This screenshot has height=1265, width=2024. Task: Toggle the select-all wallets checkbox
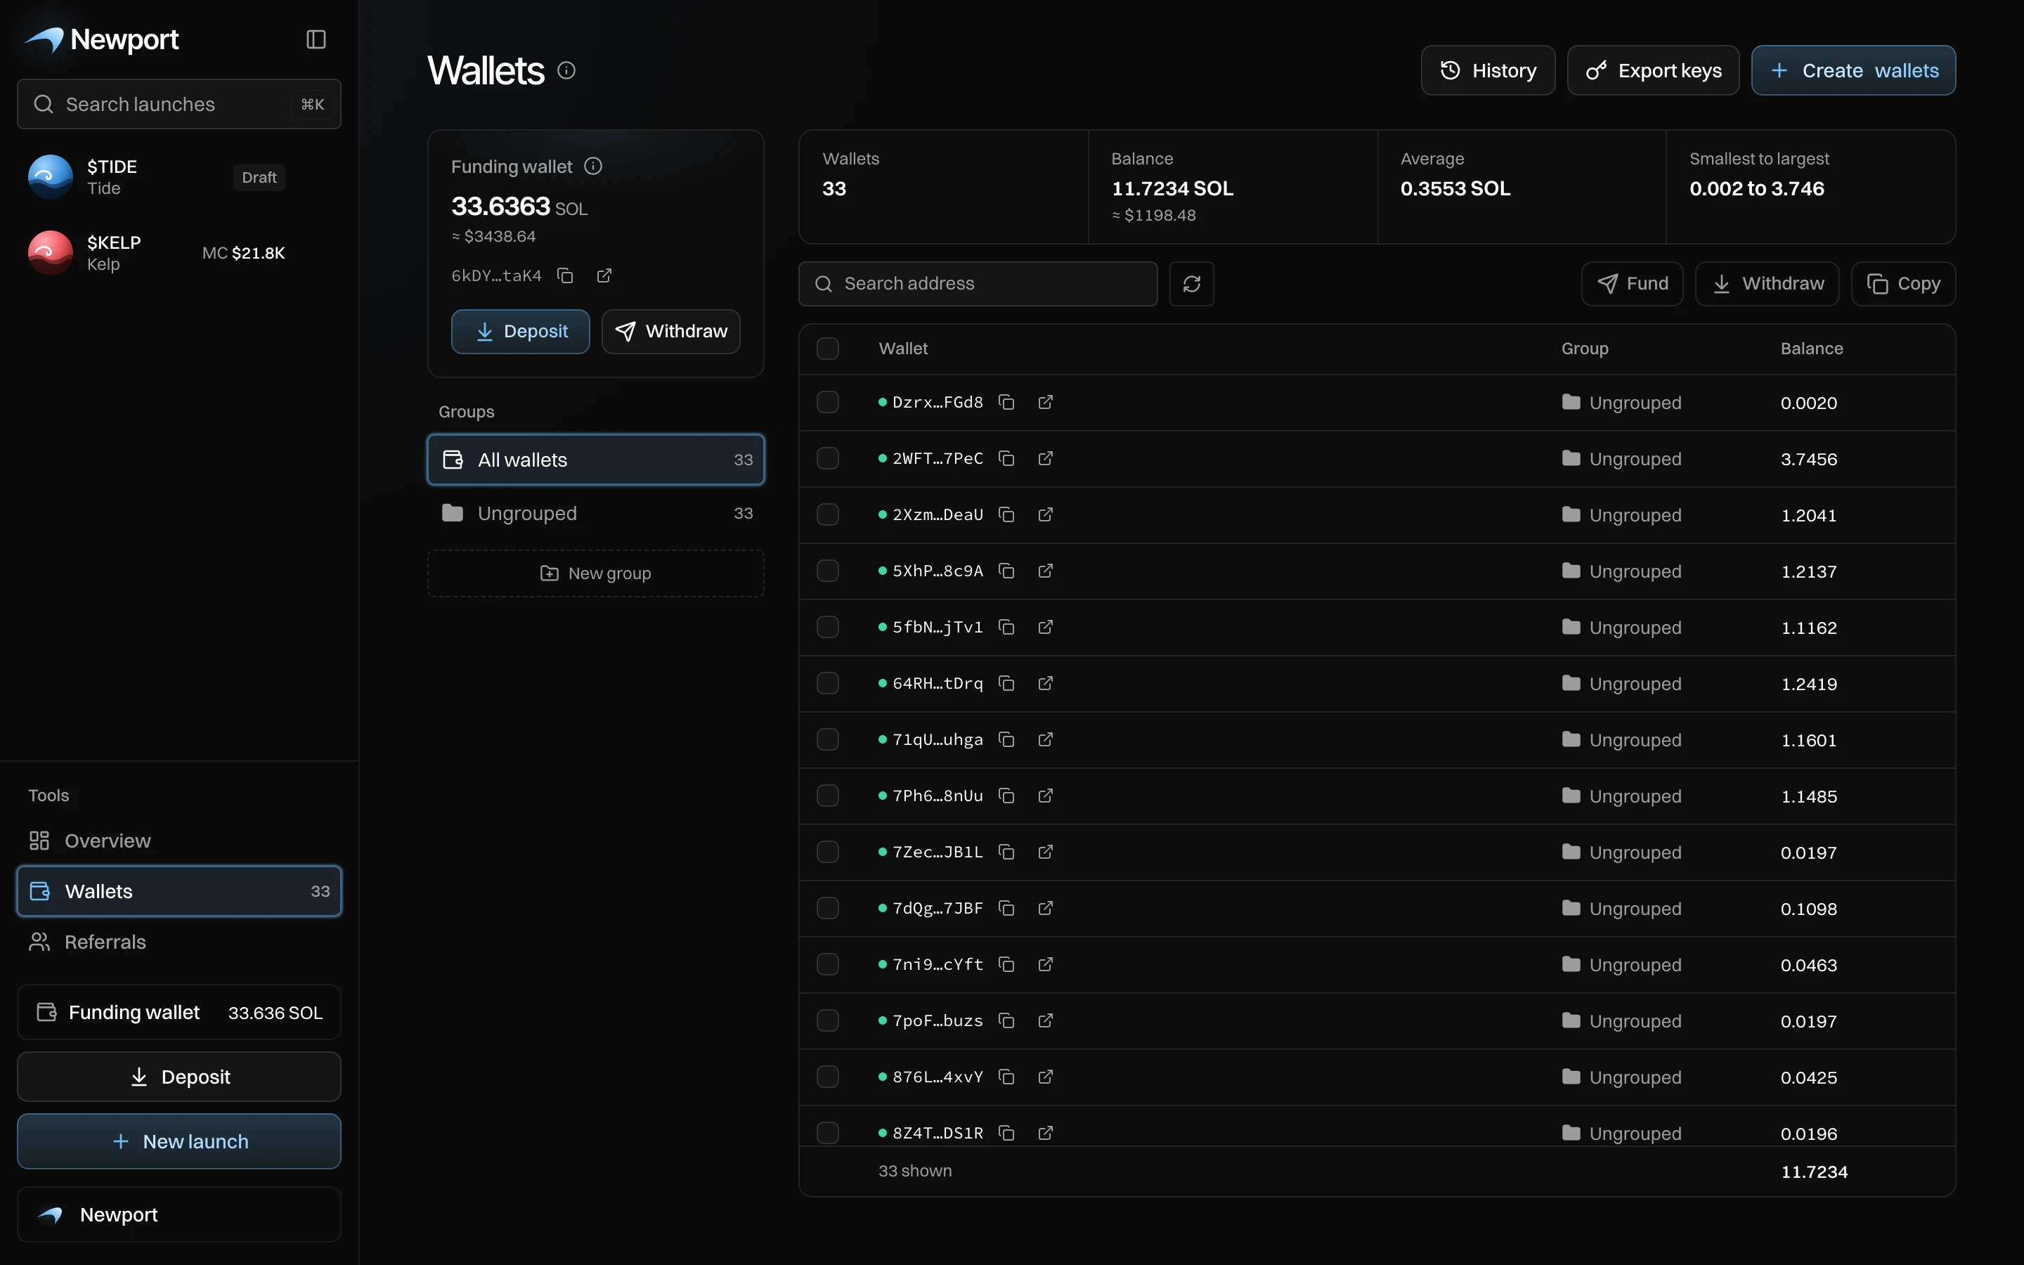point(827,348)
